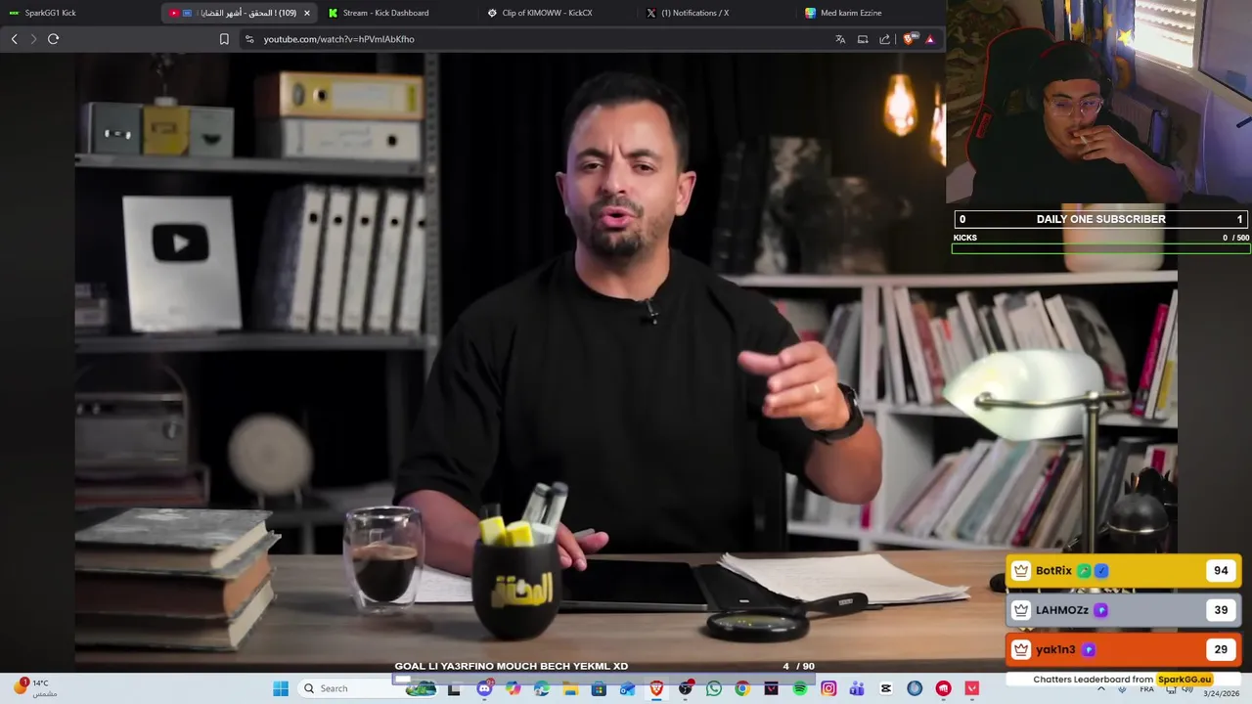Click the BotRix leaderboard row

pyautogui.click(x=1124, y=571)
